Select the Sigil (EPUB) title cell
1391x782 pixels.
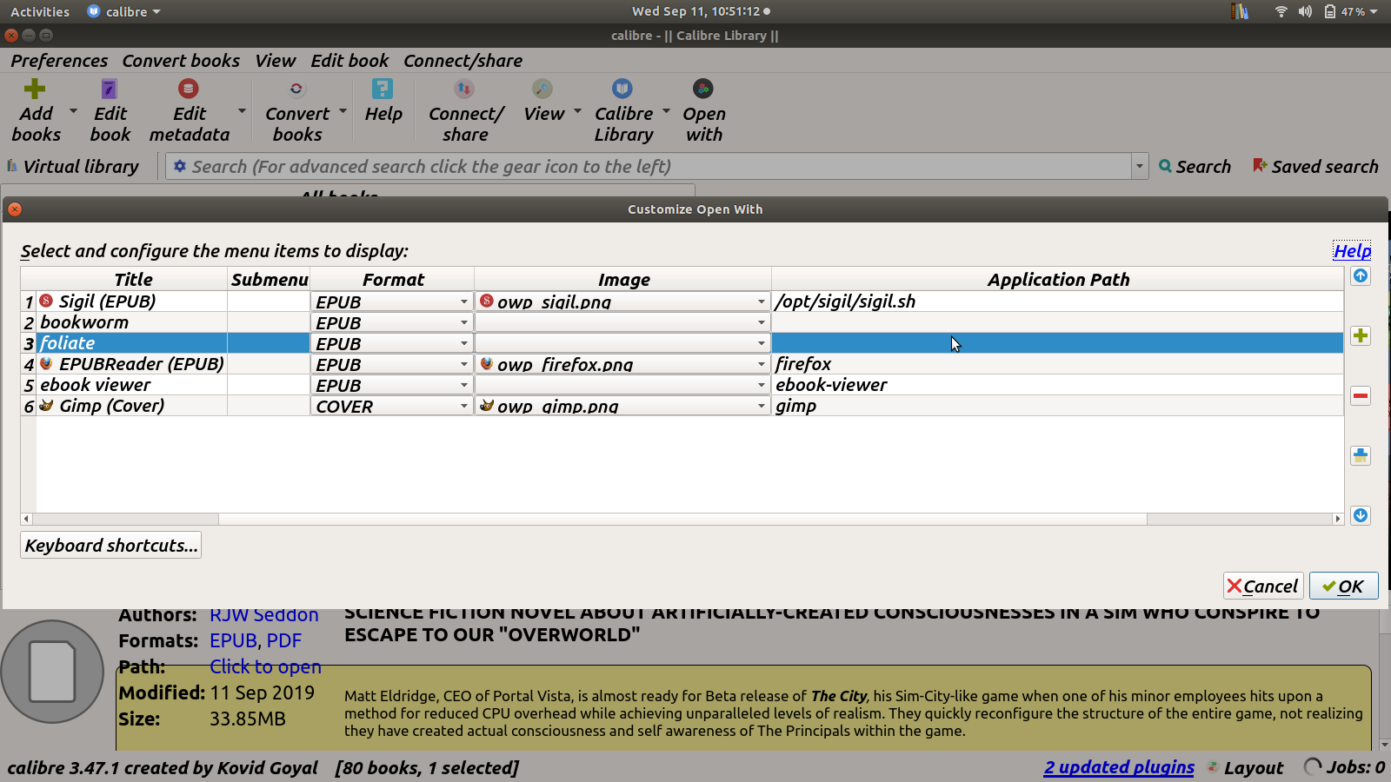131,302
